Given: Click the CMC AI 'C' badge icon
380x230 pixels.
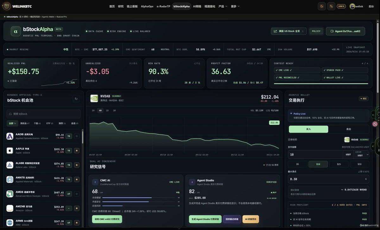Looking at the screenshot, I should [95, 182].
